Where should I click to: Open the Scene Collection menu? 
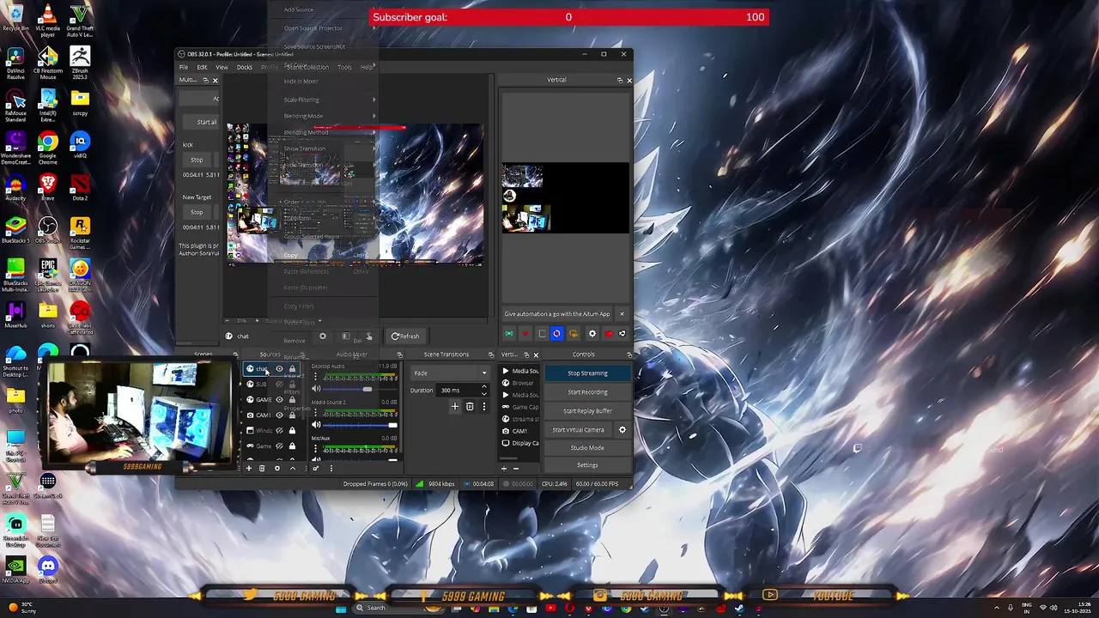[307, 67]
